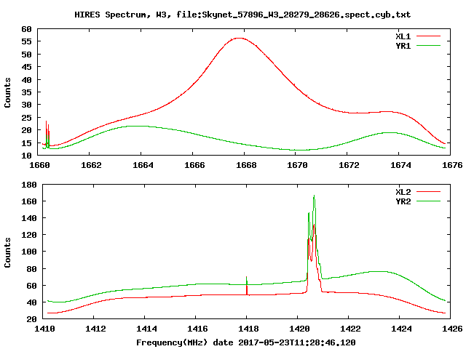
Task: Click the YR1 legend label
Action: pos(403,46)
